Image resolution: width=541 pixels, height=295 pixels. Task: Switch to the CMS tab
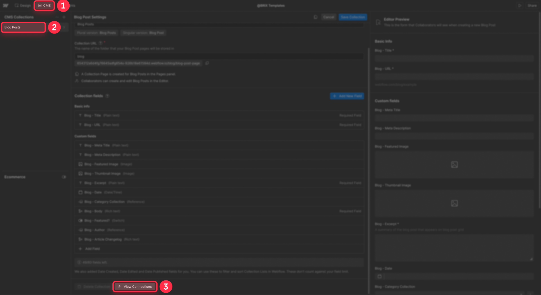click(x=44, y=5)
